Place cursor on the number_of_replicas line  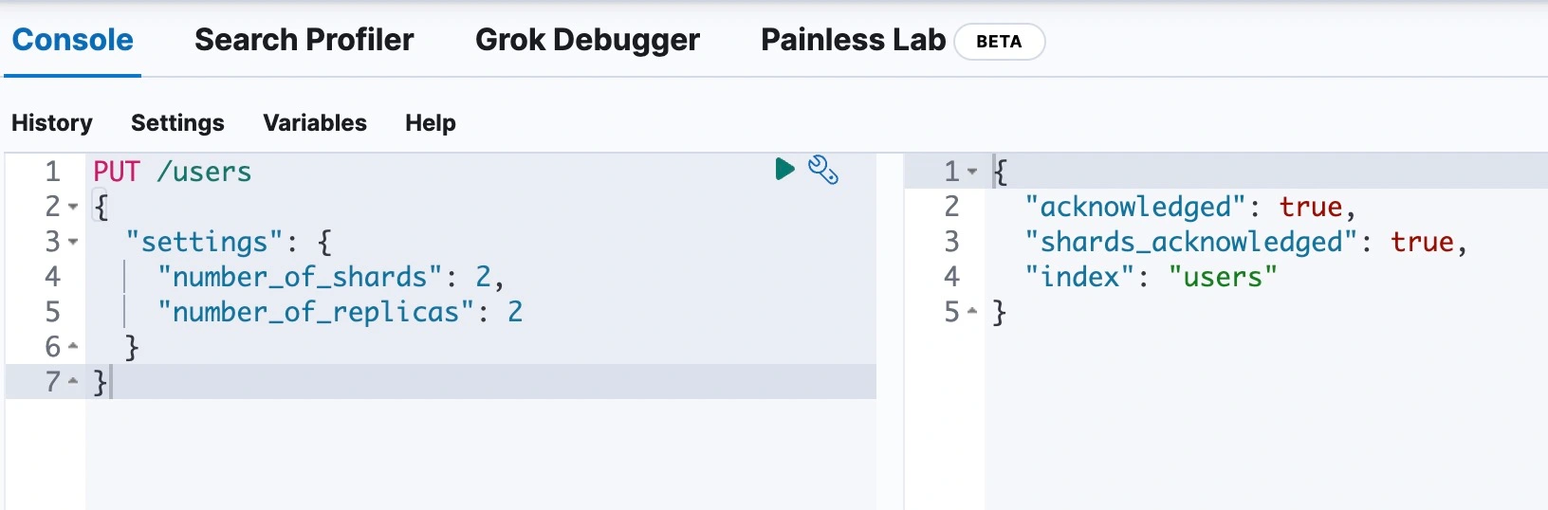[x=340, y=312]
